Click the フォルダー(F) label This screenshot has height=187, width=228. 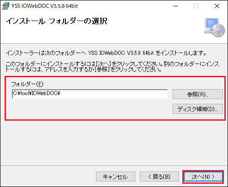pos(27,84)
